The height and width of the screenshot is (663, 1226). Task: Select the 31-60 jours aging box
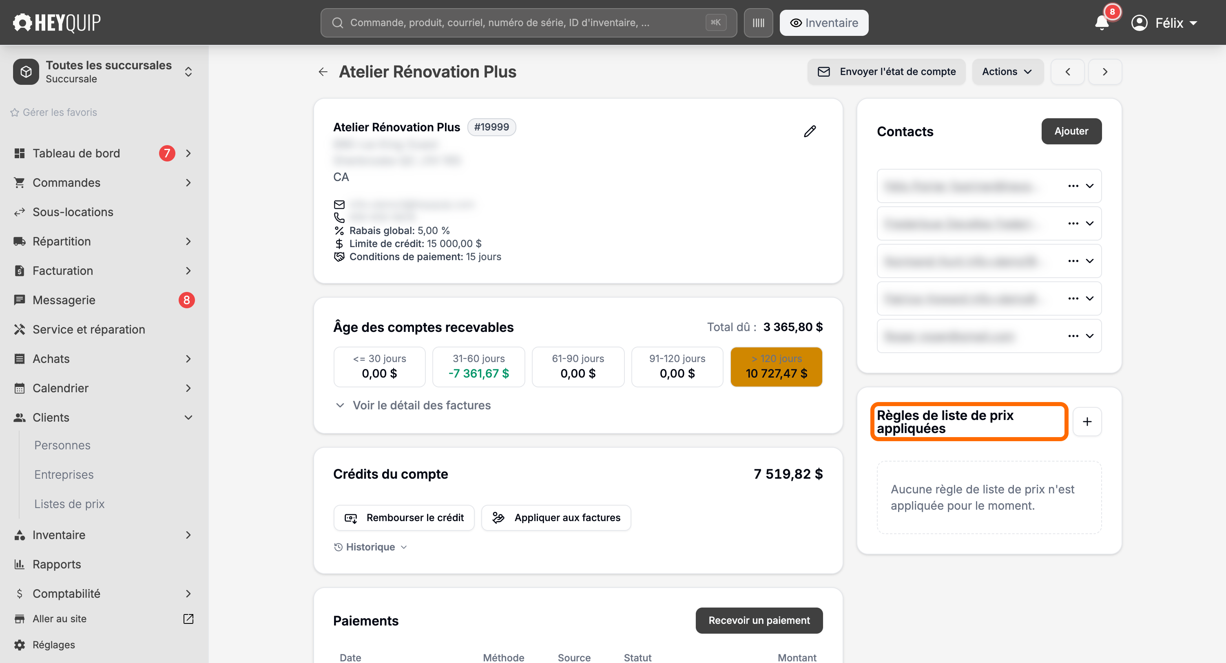478,367
